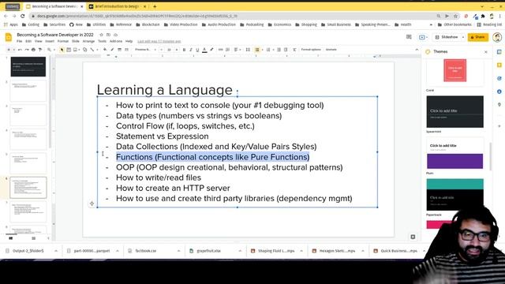The width and height of the screenshot is (505, 284).
Task: Open the File menu
Action: coord(19,41)
